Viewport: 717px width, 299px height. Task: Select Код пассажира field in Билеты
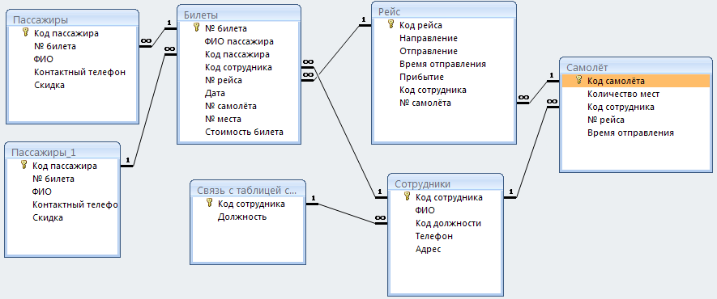point(237,54)
